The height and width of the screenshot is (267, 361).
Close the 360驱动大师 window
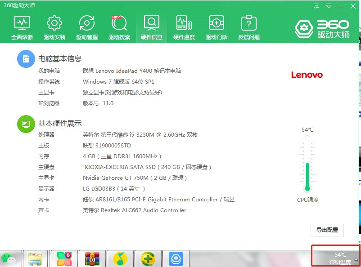(353, 6)
